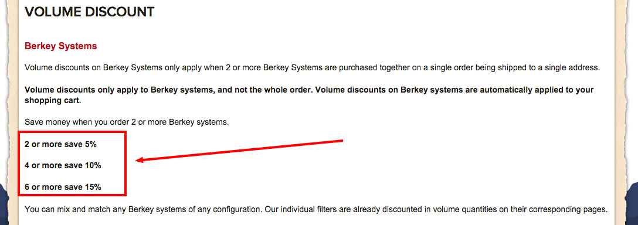
Task: Select the '4 or more save 10%' line
Action: 63,166
